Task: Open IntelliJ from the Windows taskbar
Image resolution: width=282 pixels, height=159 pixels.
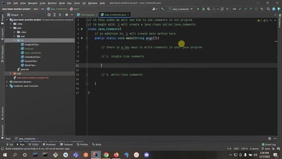Action: click(96, 155)
